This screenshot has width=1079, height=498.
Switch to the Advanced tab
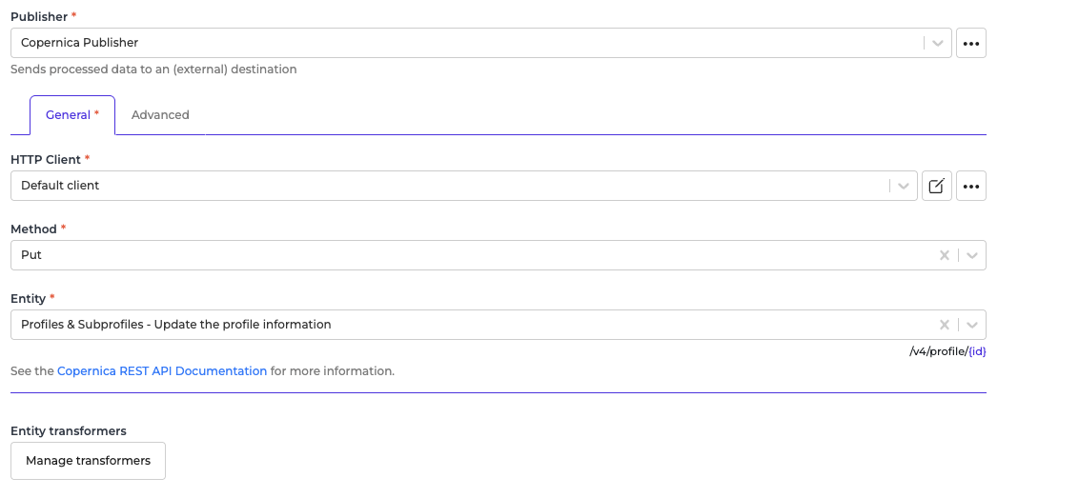160,115
